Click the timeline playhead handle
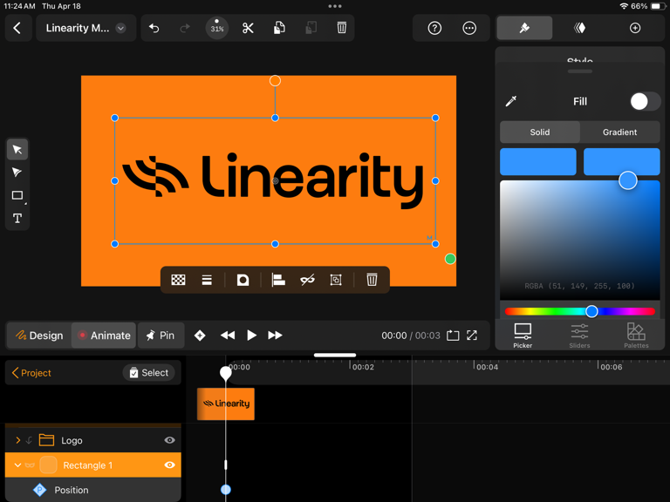The width and height of the screenshot is (670, 502). coord(226,373)
